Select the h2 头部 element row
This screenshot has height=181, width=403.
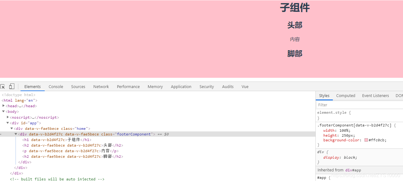pos(73,145)
